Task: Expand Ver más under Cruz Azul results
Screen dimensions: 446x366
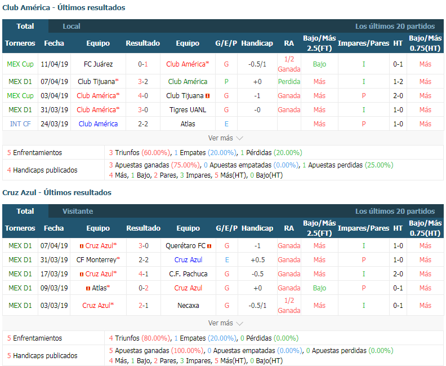Action: pyautogui.click(x=225, y=323)
